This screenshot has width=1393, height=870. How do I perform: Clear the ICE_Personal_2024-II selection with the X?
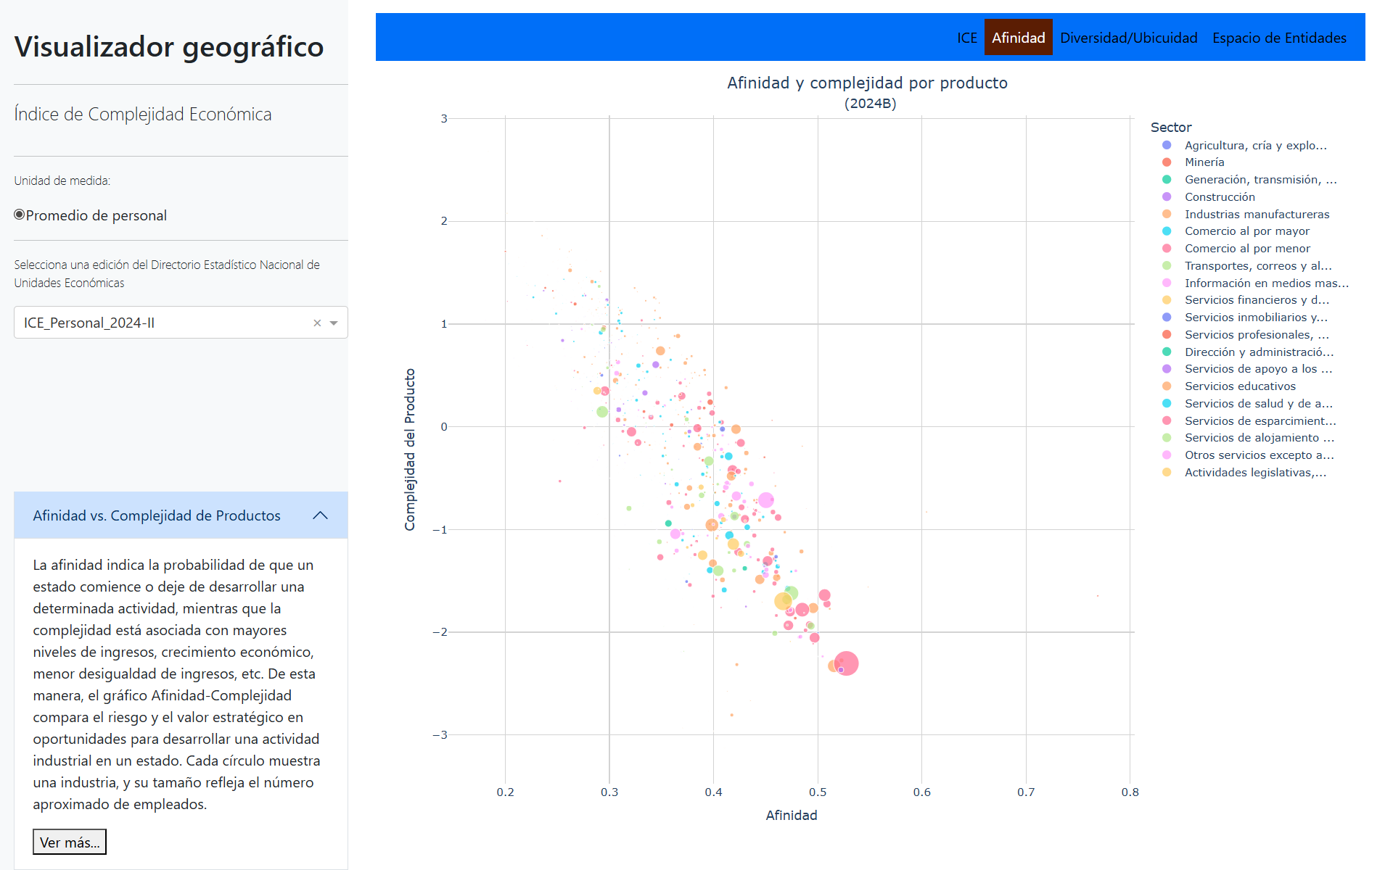[317, 323]
